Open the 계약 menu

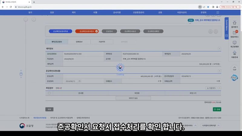pyautogui.click(x=74, y=12)
